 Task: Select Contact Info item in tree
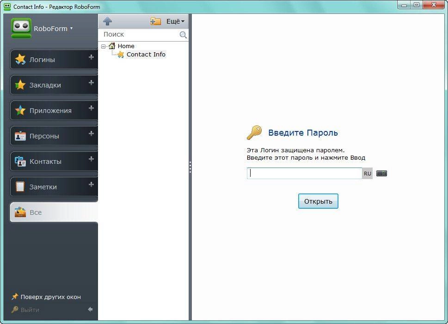(x=146, y=54)
